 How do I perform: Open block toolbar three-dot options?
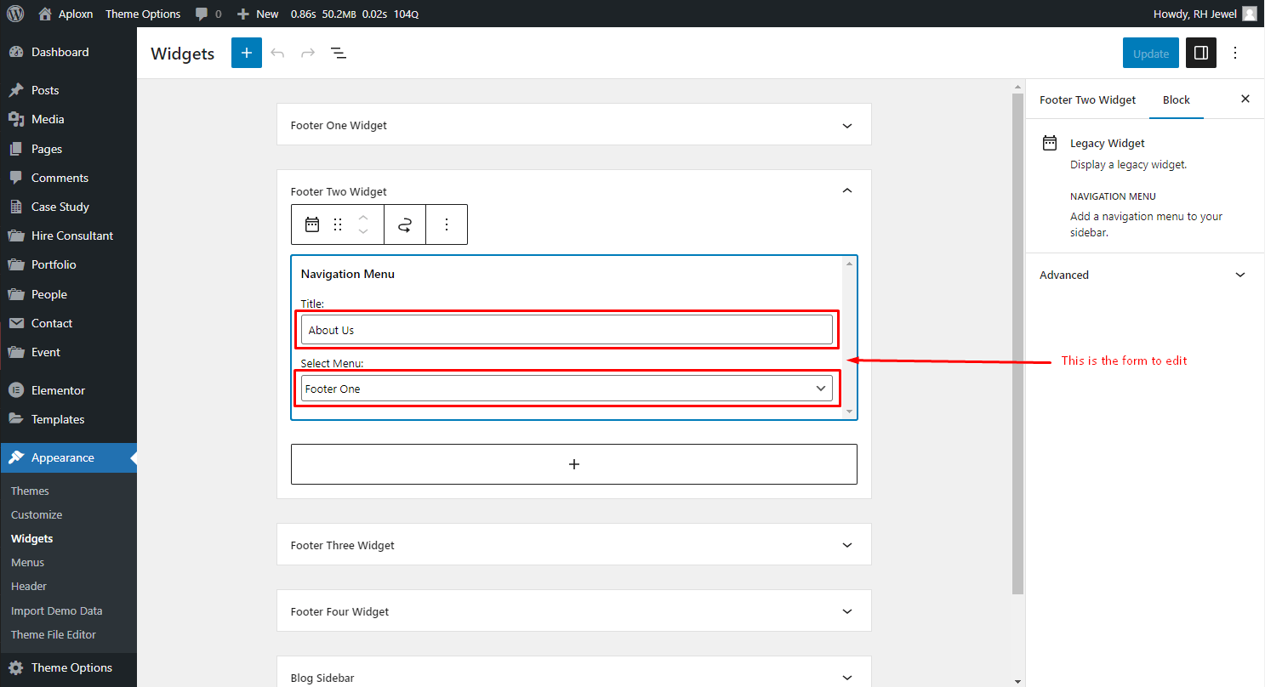[x=447, y=224]
